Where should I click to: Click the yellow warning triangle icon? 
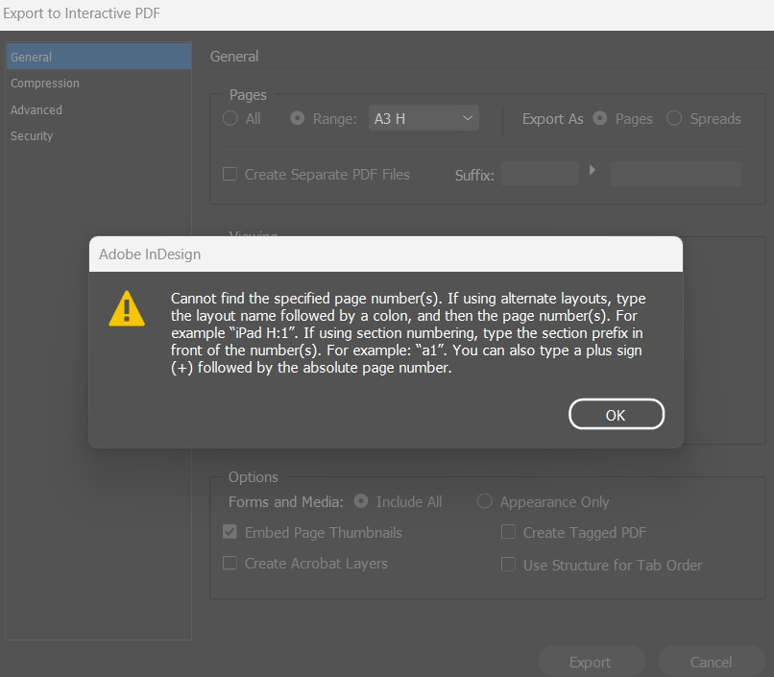click(127, 309)
